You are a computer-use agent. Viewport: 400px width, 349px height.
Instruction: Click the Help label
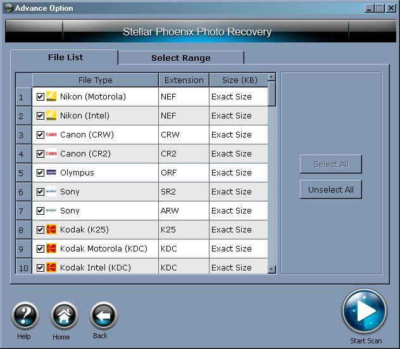pyautogui.click(x=23, y=336)
